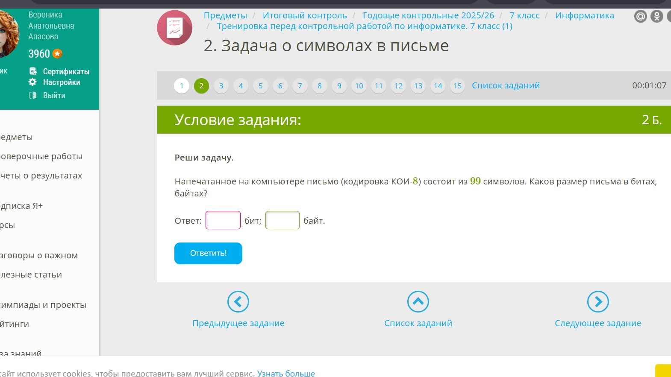Open Годовые контрольные 2025/26 breadcrumb

428,15
